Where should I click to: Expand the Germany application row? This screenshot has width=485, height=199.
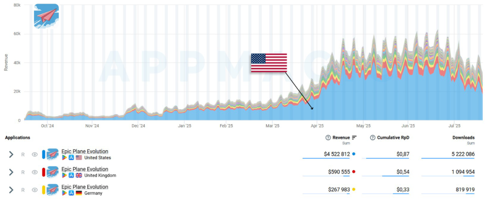(11, 190)
